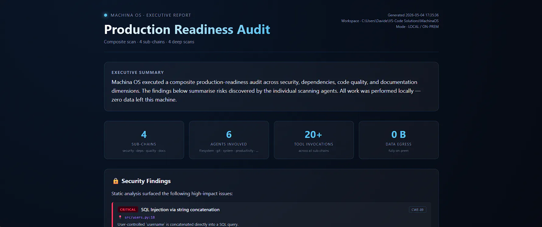Image resolution: width=542 pixels, height=227 pixels.
Task: Click the User-controlled username description line
Action: point(178,225)
